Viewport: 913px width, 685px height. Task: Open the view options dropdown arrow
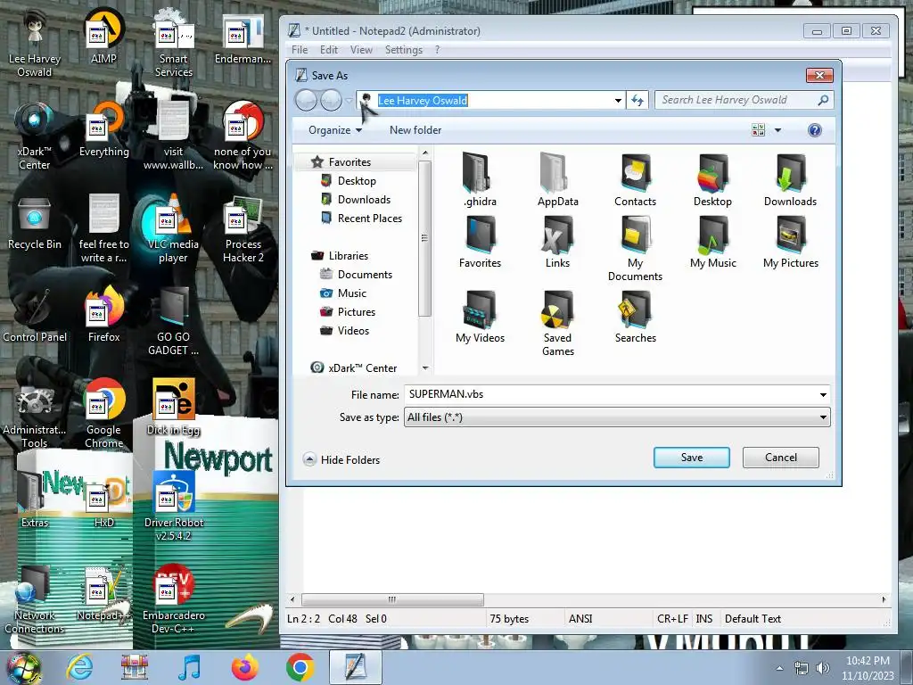coord(777,130)
